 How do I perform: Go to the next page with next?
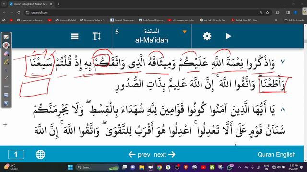coord(165,155)
